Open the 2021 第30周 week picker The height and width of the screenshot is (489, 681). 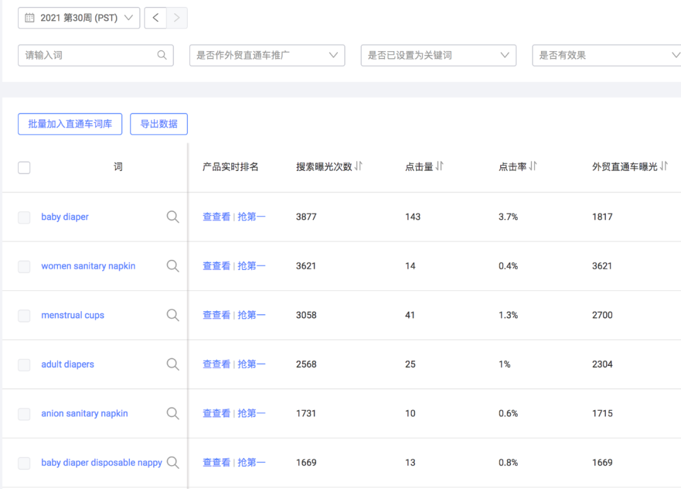(79, 18)
